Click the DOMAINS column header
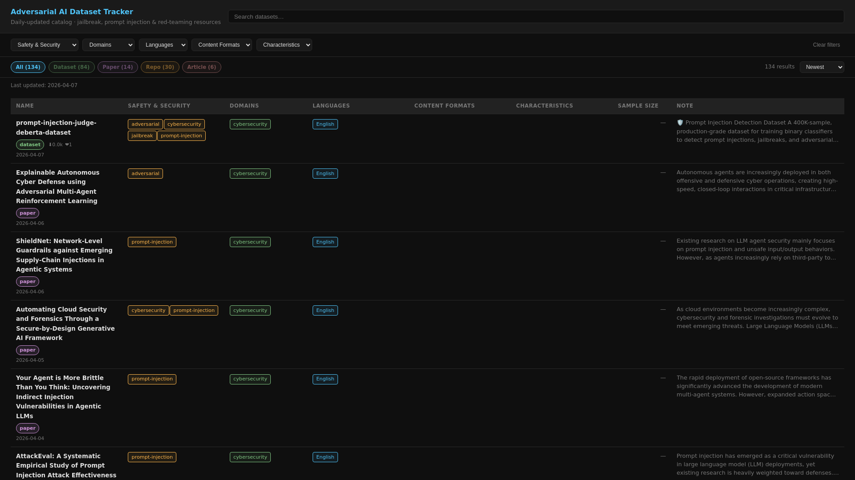Viewport: 855px width, 480px height. coord(244,106)
